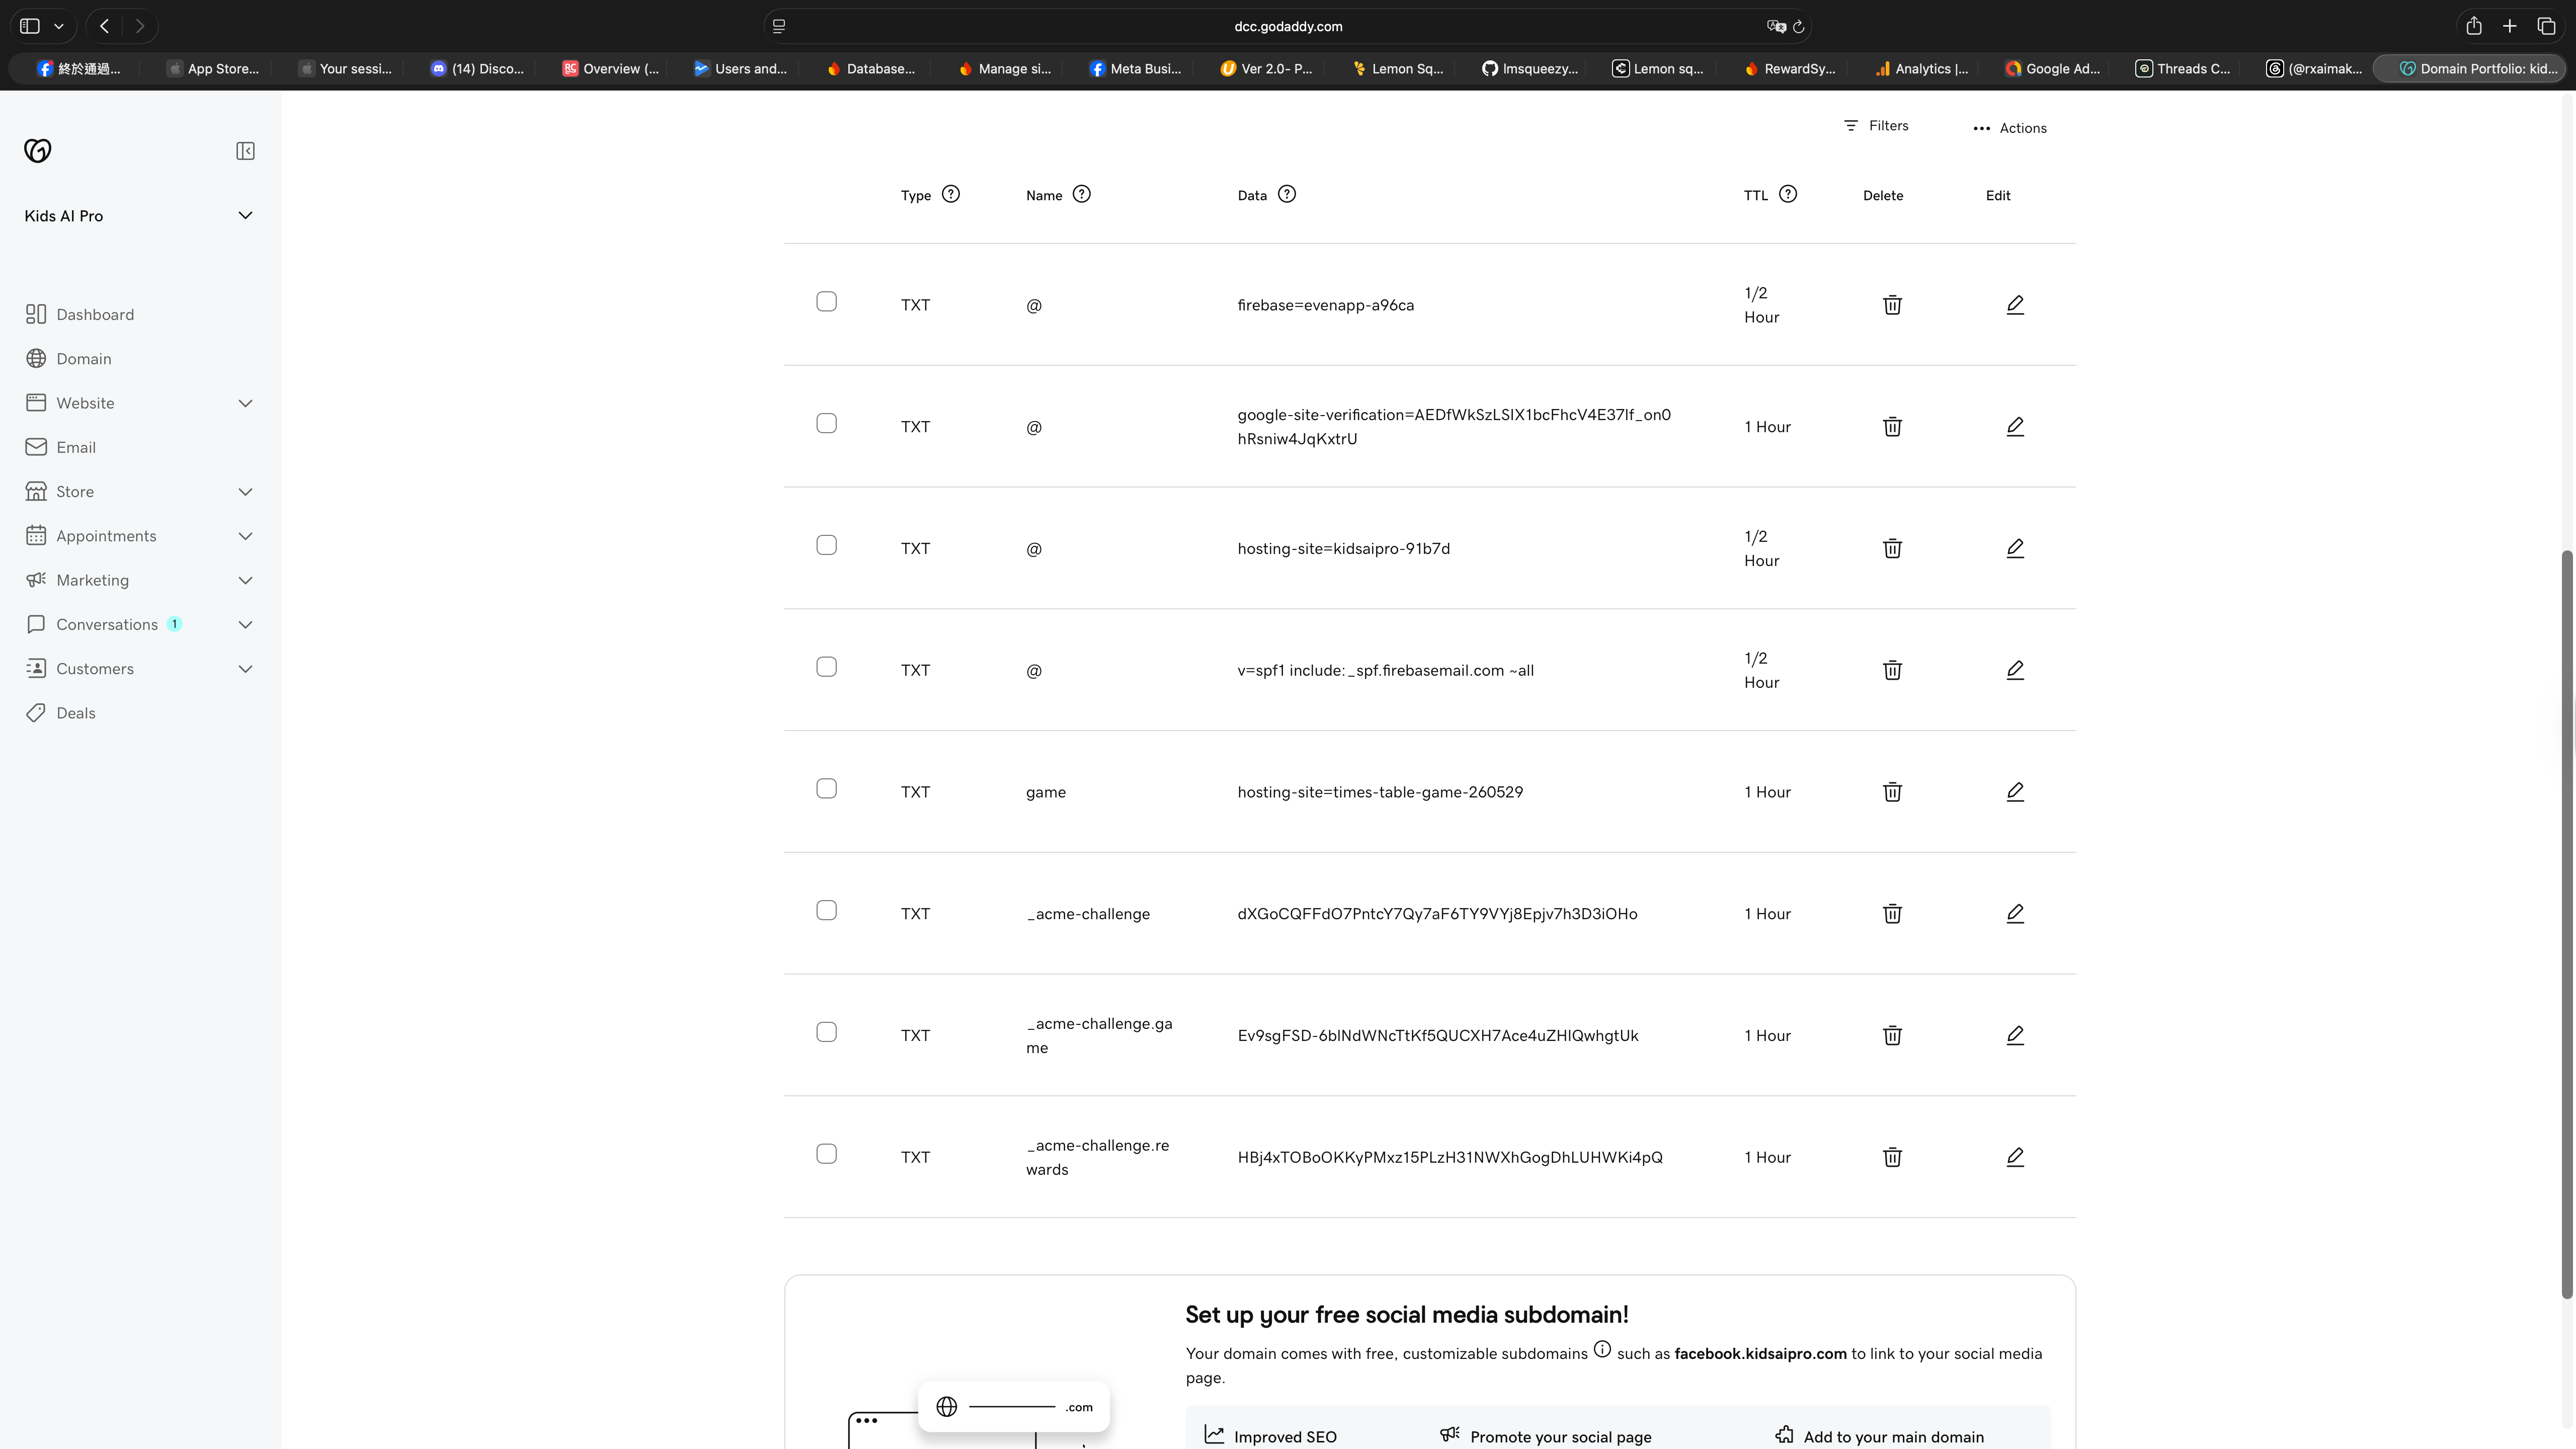
Task: Open help for the TTL column
Action: [1788, 194]
